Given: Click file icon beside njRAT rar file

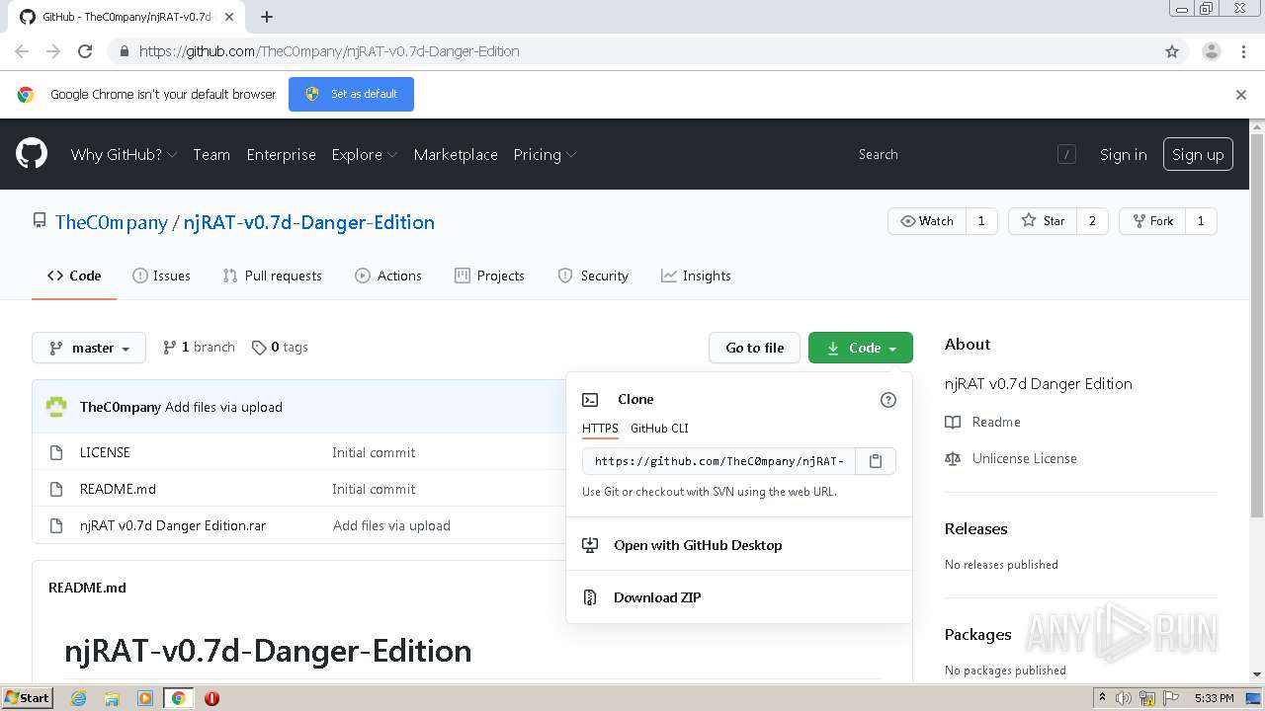Looking at the screenshot, I should tap(56, 525).
